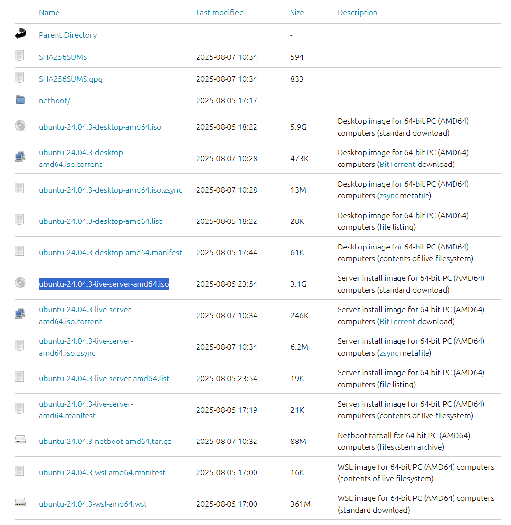
Task: Click the file icon for live-server-amd64.manifest
Action: (20, 408)
